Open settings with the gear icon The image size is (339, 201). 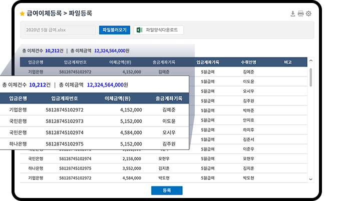(x=308, y=13)
